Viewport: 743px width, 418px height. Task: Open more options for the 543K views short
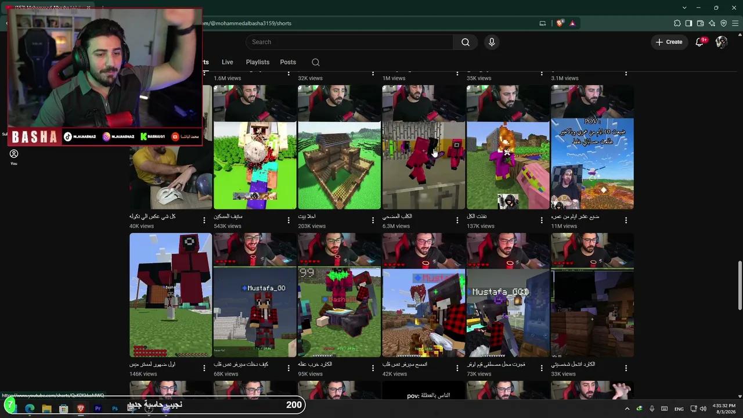coord(288,220)
